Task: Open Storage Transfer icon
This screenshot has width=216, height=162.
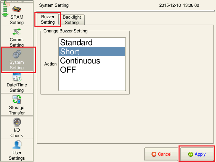Action: click(17, 100)
